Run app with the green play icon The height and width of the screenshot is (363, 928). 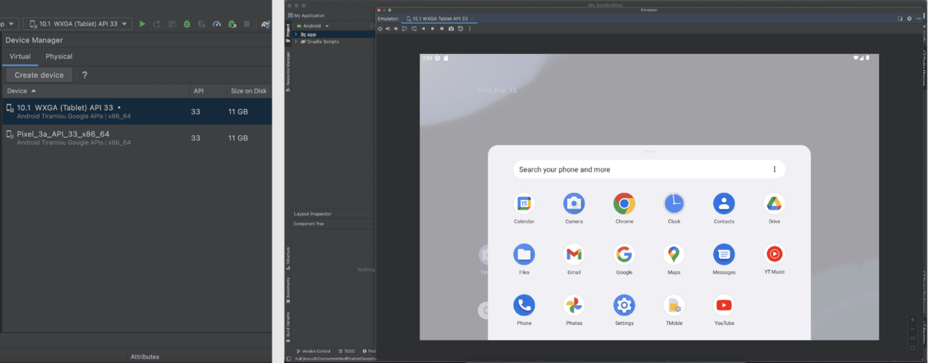pos(142,24)
